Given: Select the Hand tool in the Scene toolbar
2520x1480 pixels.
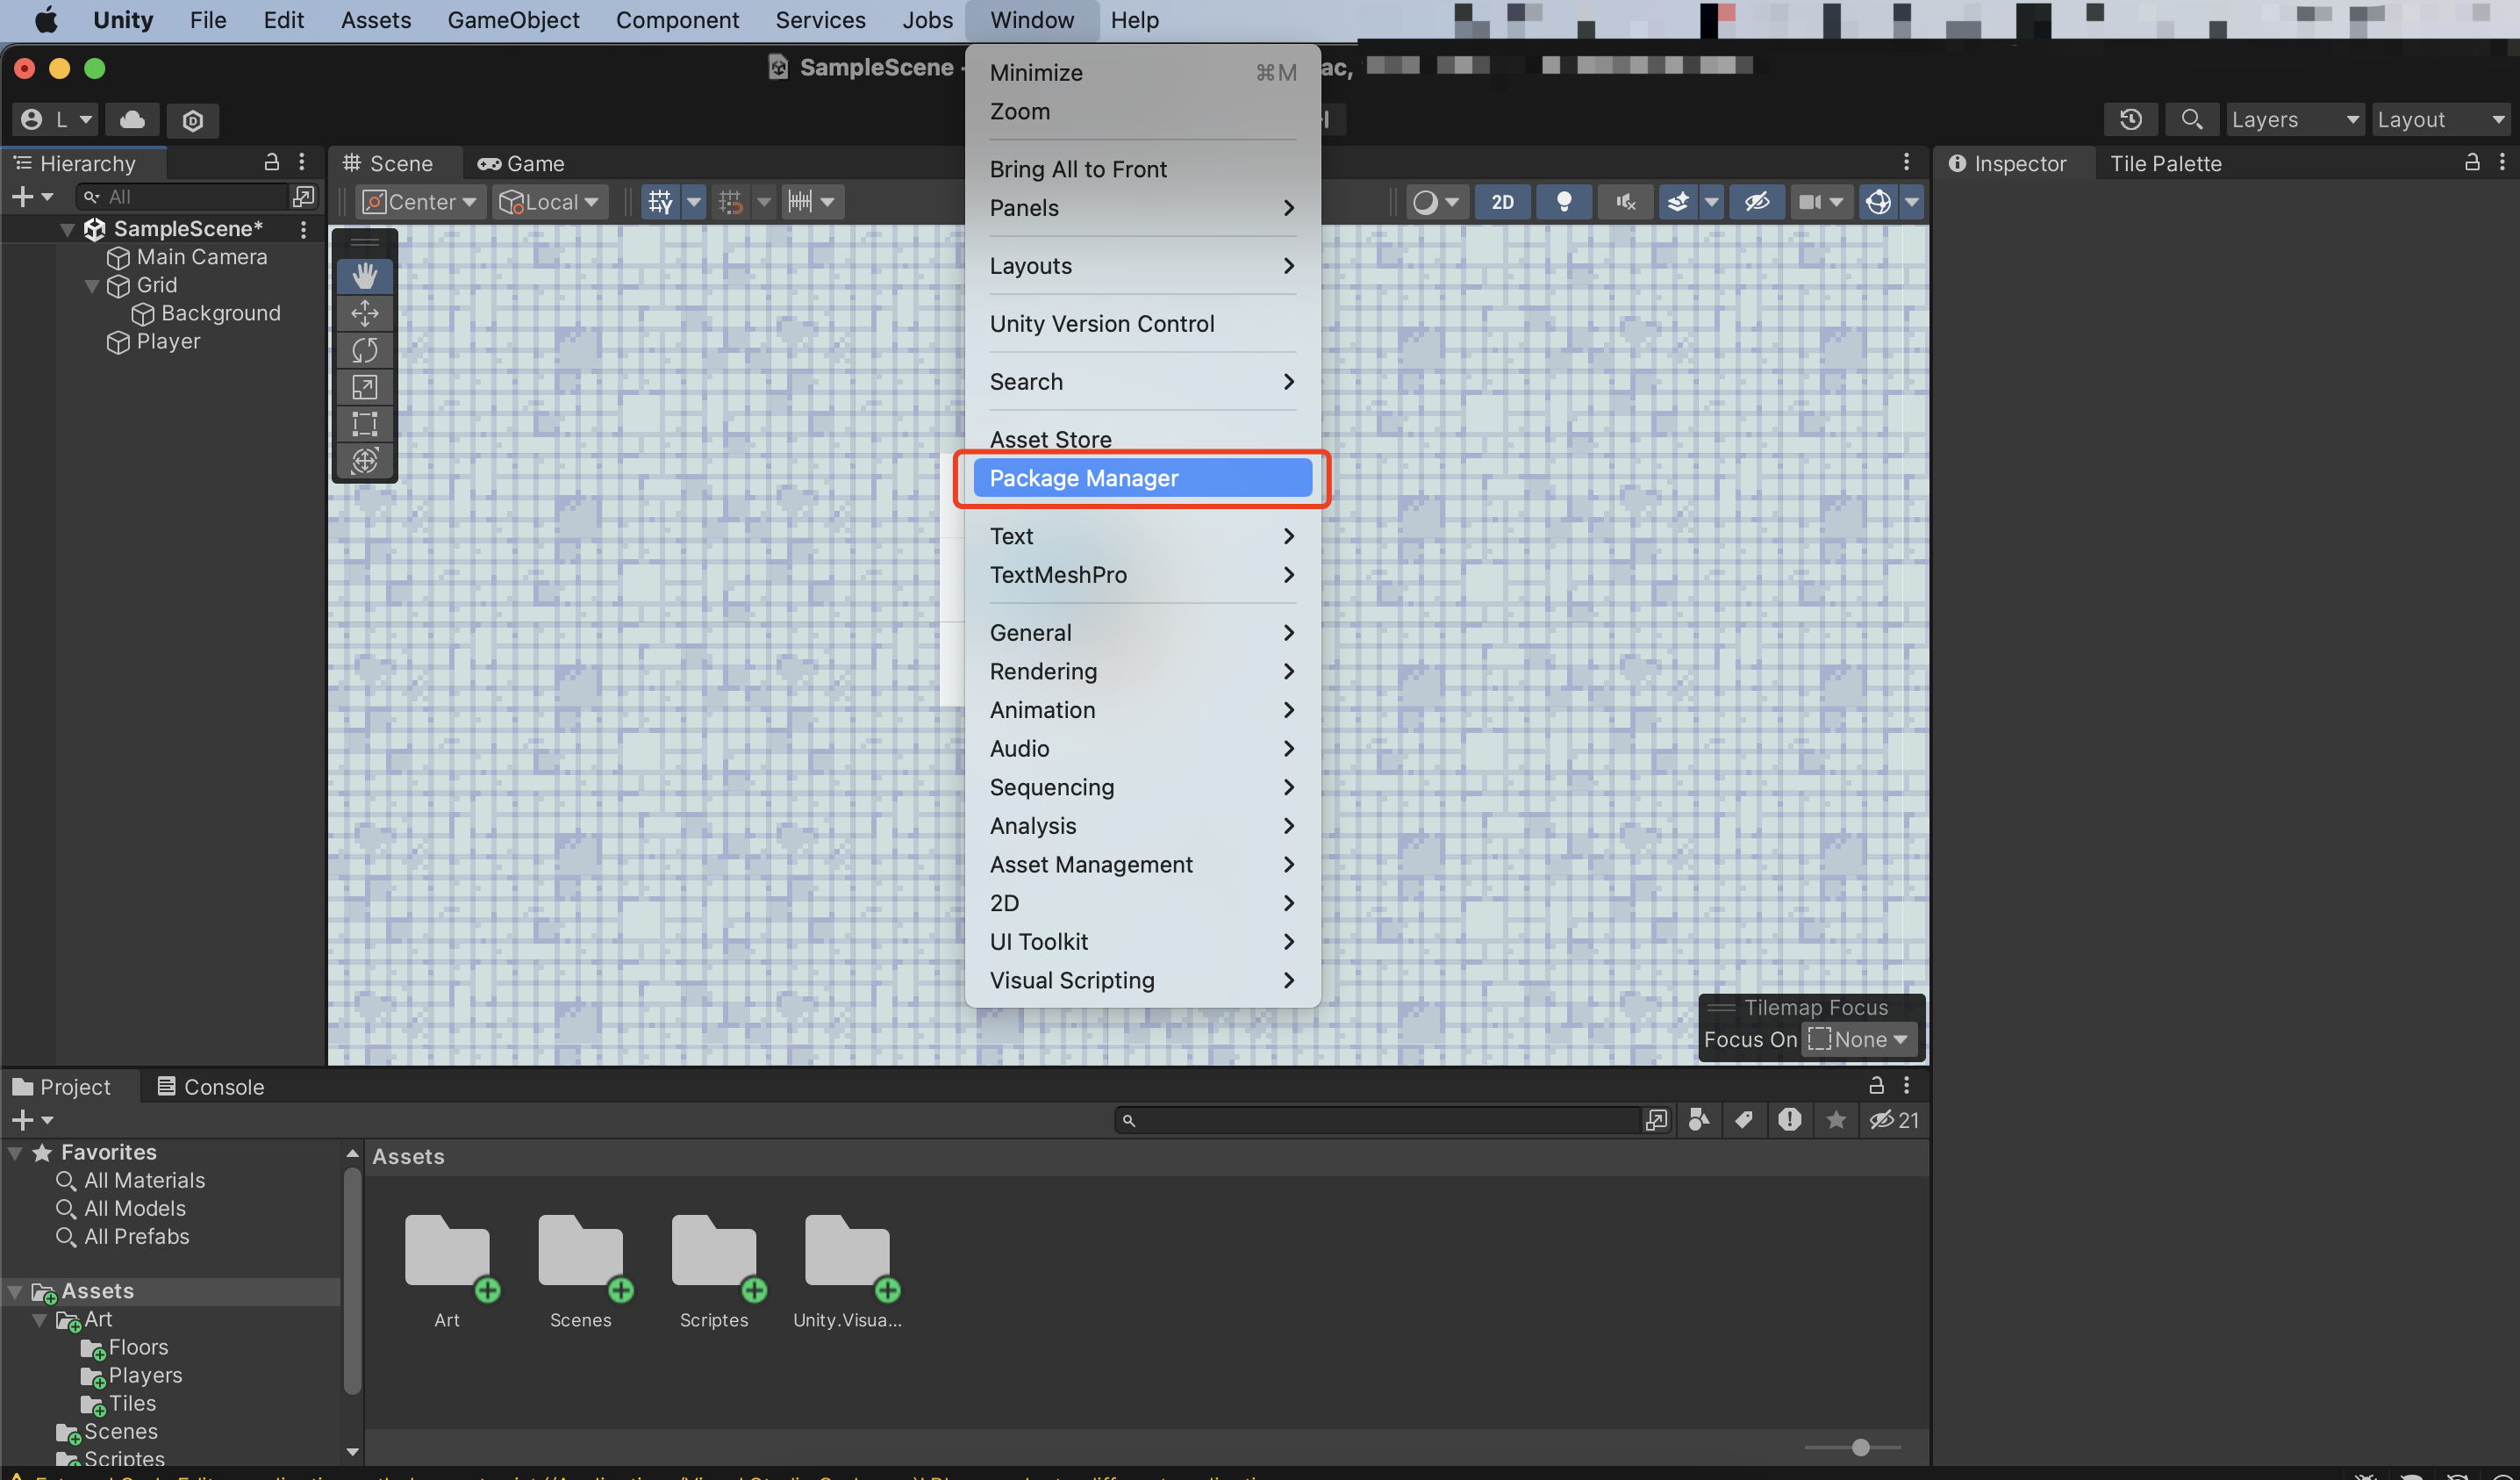Looking at the screenshot, I should point(365,275).
